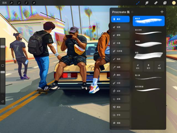177x133 pixels.
Task: Redo with the sidebar redo arrow
Action: click(x=3, y=101)
